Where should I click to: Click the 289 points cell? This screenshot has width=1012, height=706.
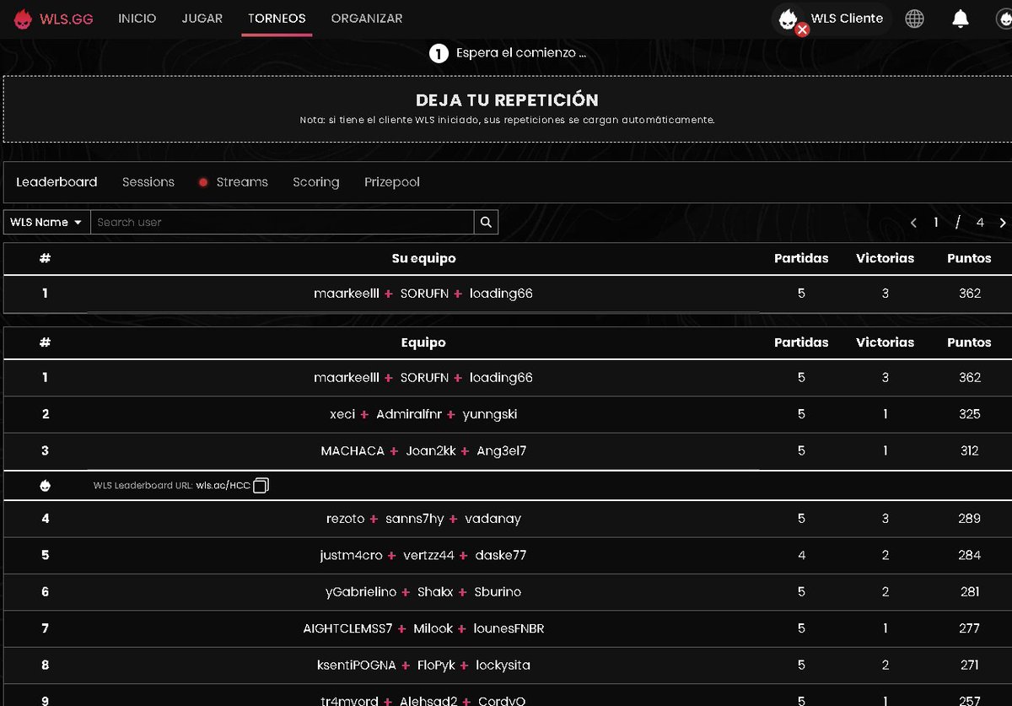pyautogui.click(x=970, y=519)
